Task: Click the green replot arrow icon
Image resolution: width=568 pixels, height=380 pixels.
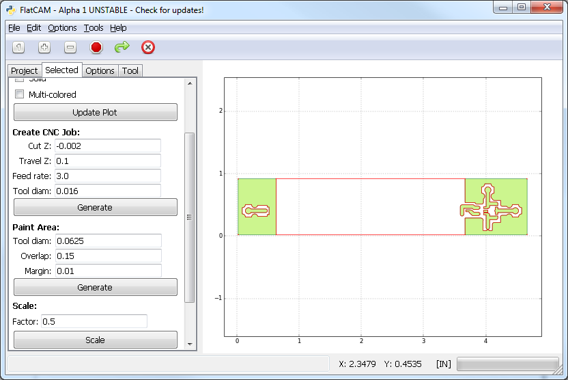Action: [122, 47]
